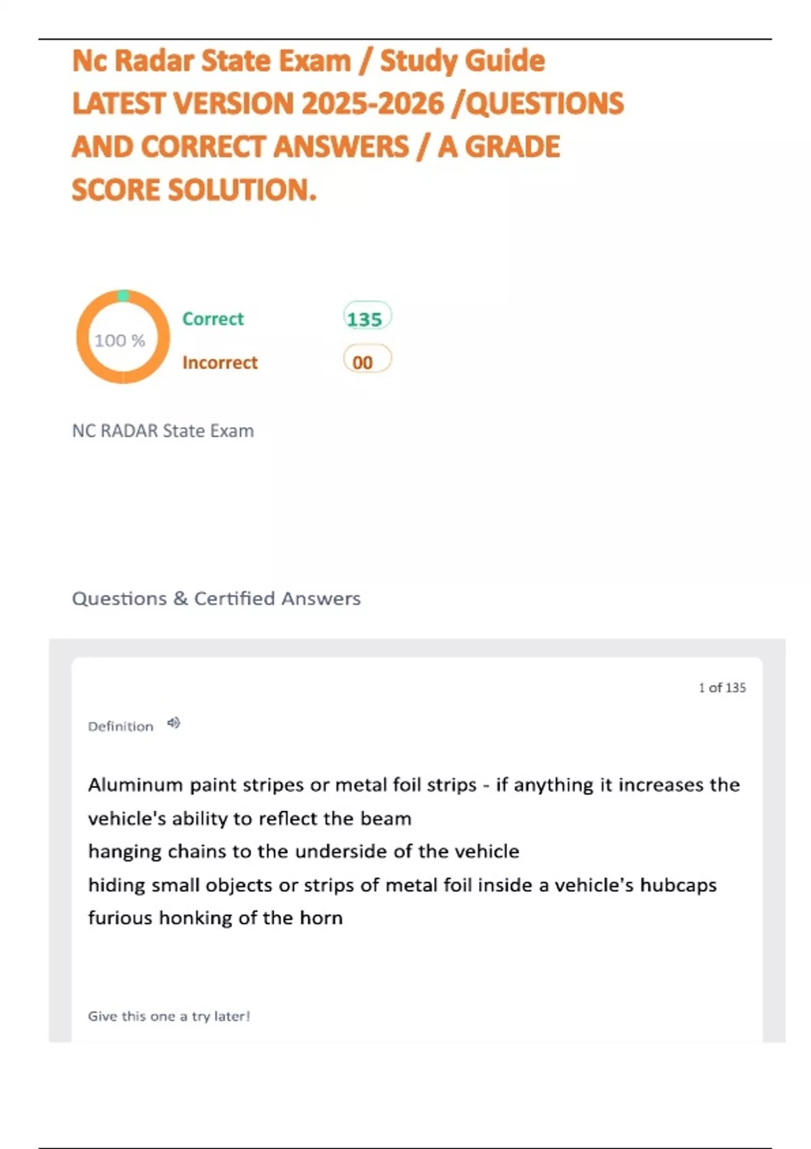
Task: Click the "Aluminum paint stripes or metal foil" line
Action: pyautogui.click(x=414, y=785)
